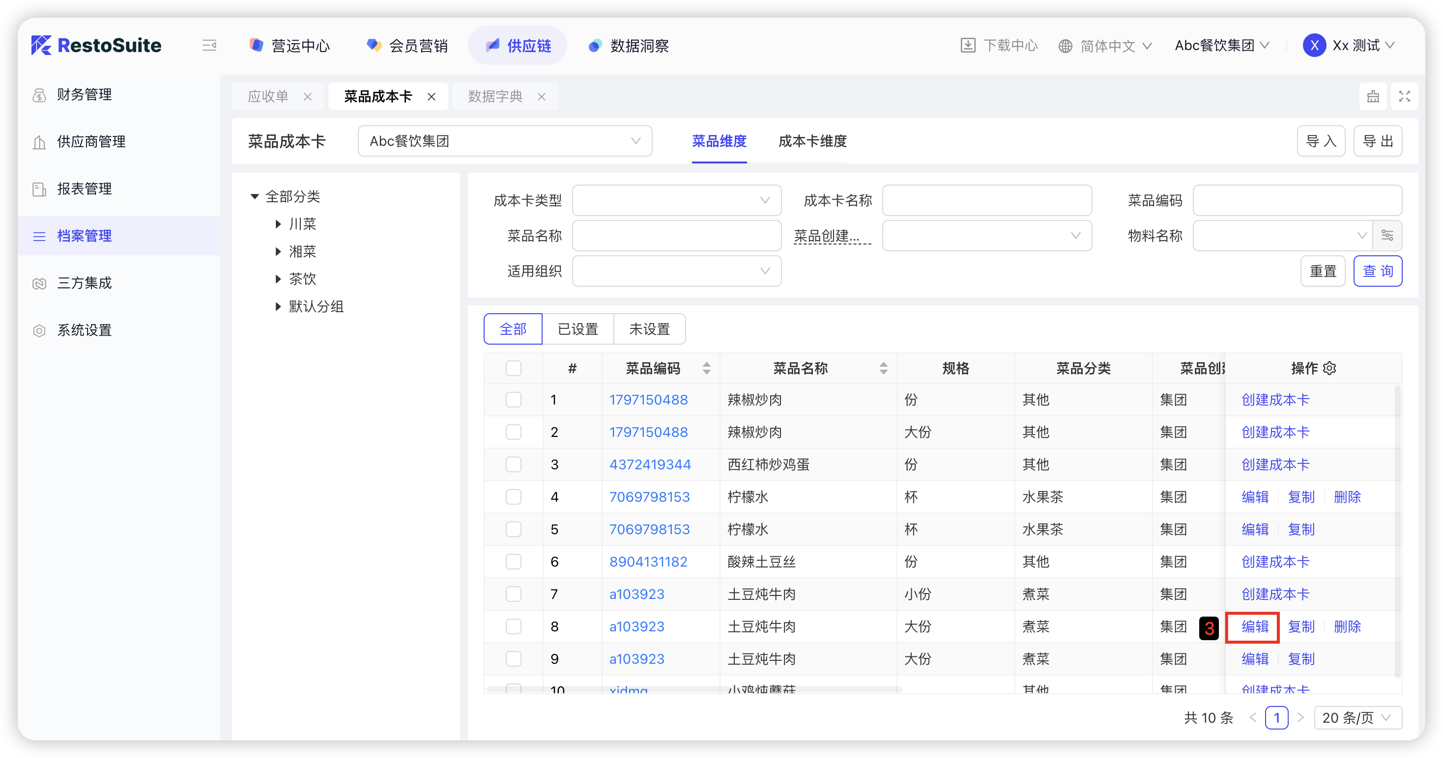Select checkbox for row 7 土豆炖牛肉
Image resolution: width=1443 pixels, height=758 pixels.
pos(513,594)
